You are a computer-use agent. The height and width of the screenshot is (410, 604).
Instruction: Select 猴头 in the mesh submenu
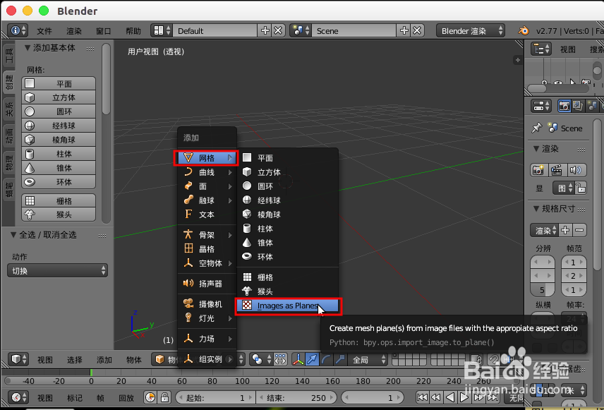click(287, 291)
